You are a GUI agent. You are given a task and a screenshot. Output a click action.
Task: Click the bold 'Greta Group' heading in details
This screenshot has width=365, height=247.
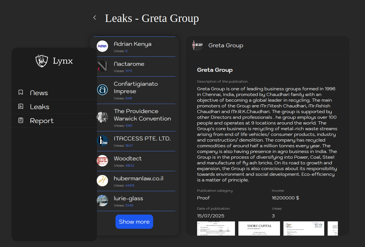pyautogui.click(x=215, y=70)
